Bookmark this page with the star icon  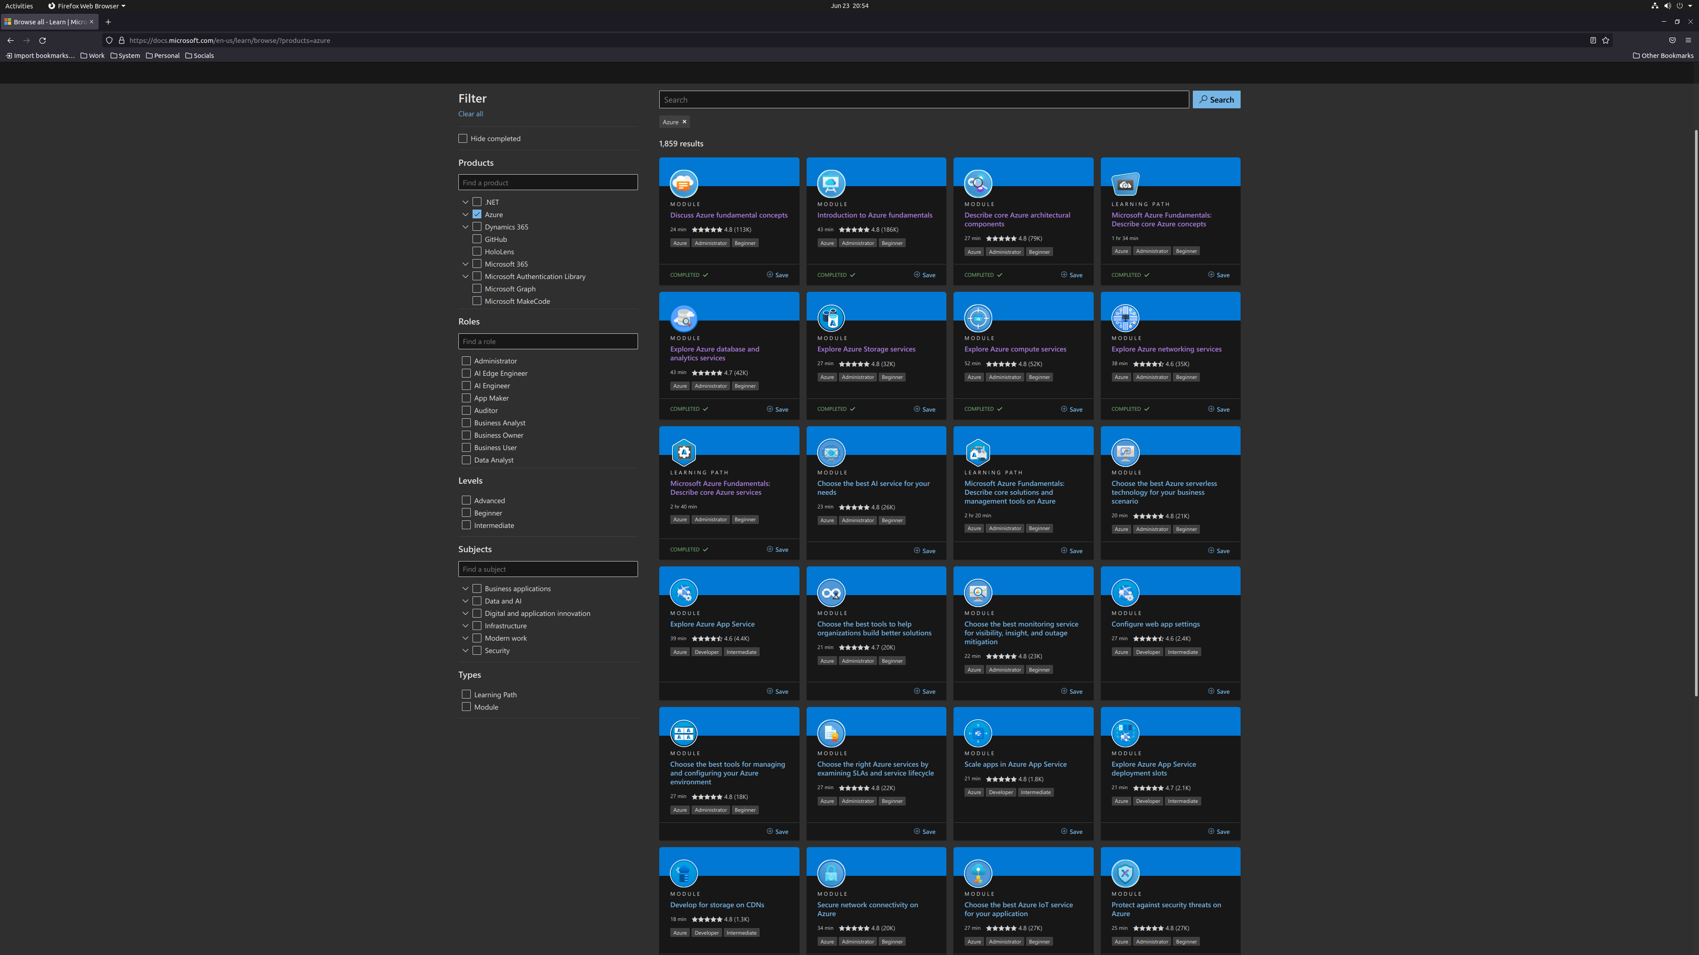(1606, 40)
